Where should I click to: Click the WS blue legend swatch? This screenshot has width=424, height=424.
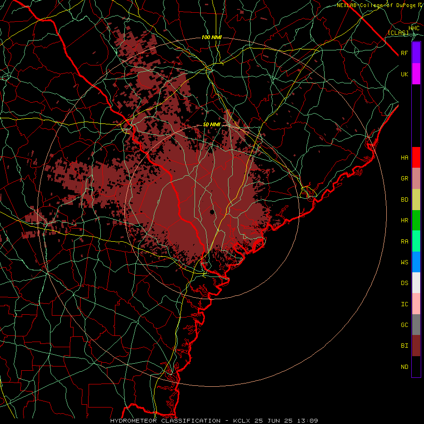tap(416, 262)
